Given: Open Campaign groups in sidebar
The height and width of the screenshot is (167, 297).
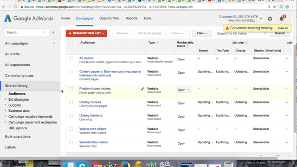Looking at the screenshot, I should tap(19, 76).
